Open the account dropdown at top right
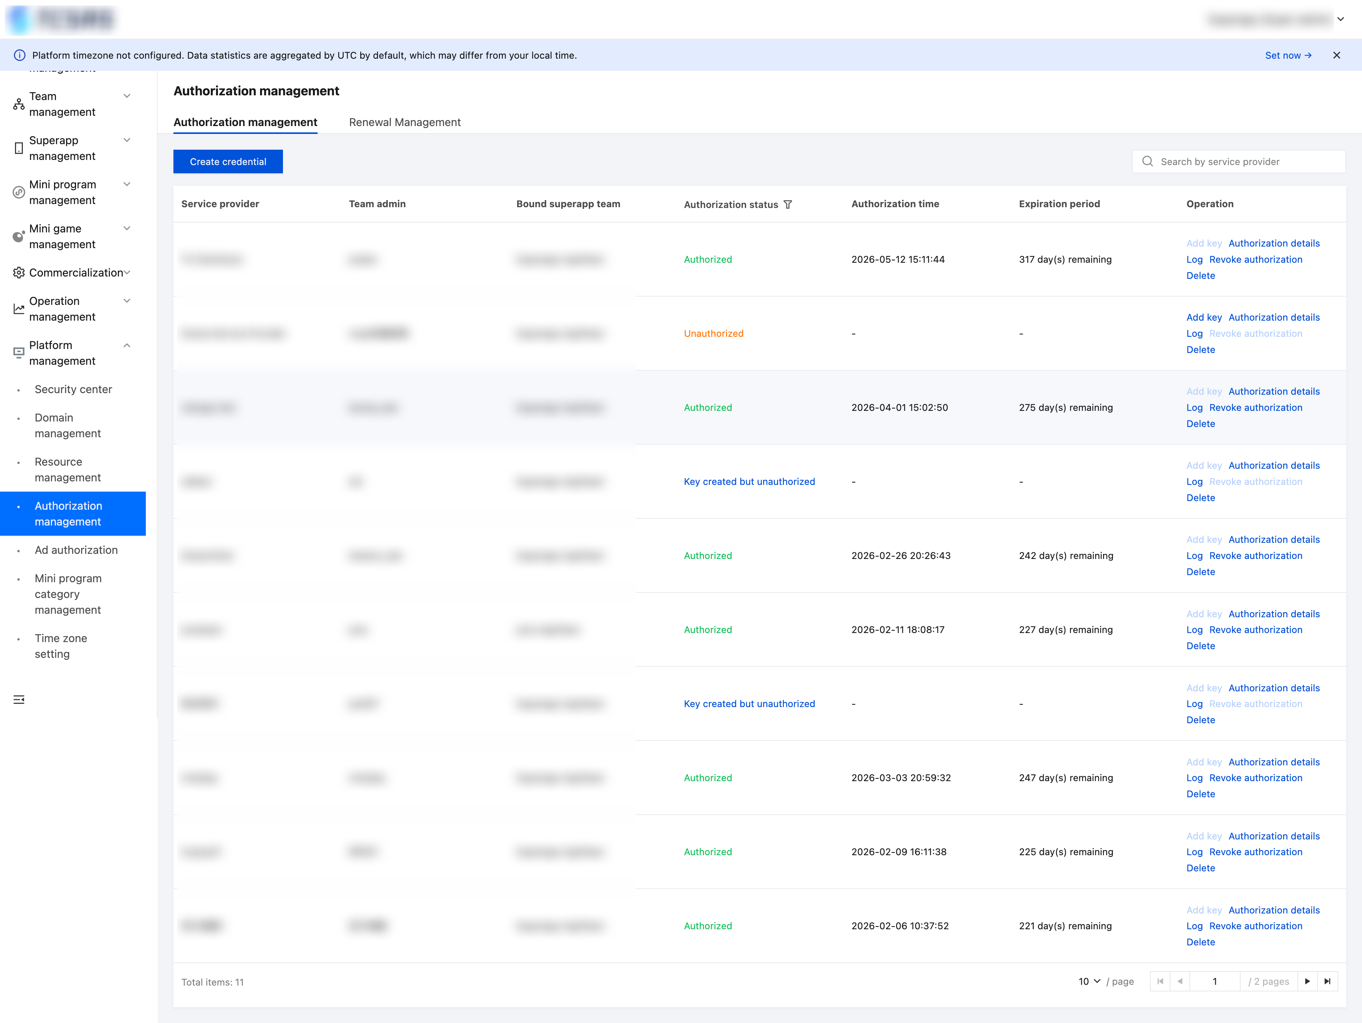The image size is (1362, 1023). tap(1340, 19)
